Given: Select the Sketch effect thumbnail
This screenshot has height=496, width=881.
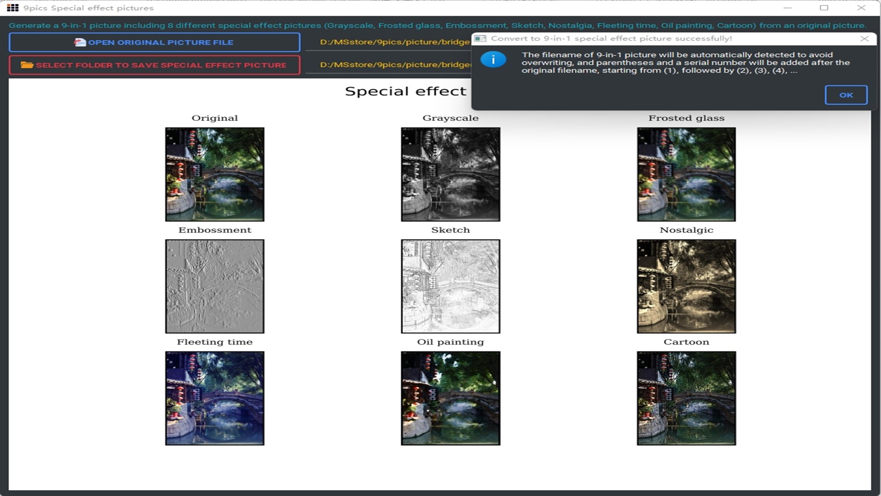Looking at the screenshot, I should (x=450, y=286).
